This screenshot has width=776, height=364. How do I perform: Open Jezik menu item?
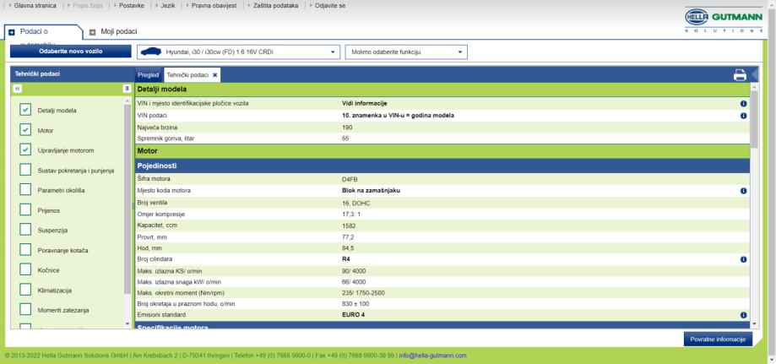pos(168,6)
